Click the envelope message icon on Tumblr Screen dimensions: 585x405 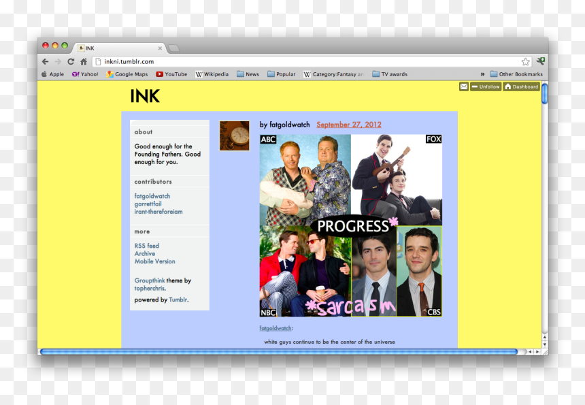[x=464, y=86]
